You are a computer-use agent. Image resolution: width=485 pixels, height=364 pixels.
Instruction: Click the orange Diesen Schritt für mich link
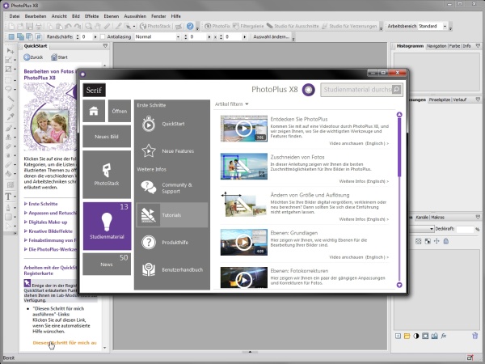pos(65,343)
